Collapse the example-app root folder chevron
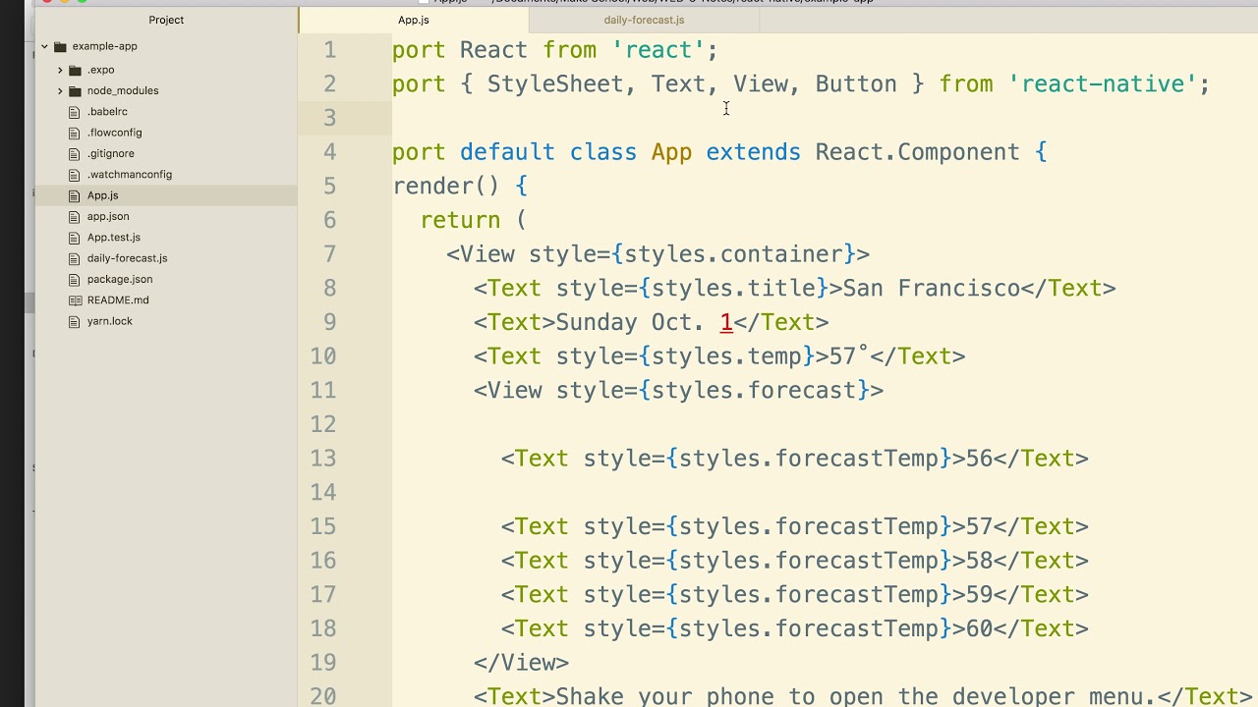The height and width of the screenshot is (707, 1258). tap(44, 46)
